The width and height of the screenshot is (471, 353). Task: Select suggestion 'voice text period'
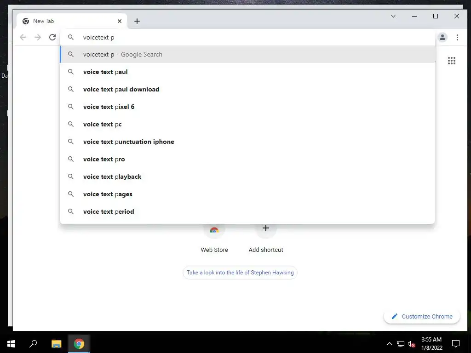(247, 211)
